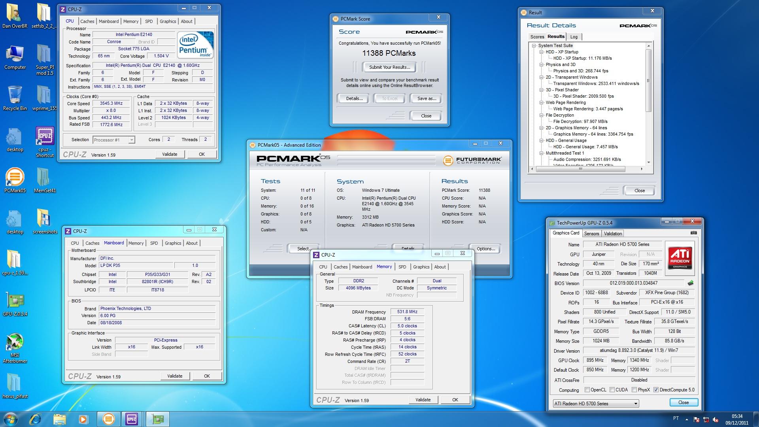Open the wprime_155 folder icon
This screenshot has height=427, width=759.
click(x=44, y=98)
